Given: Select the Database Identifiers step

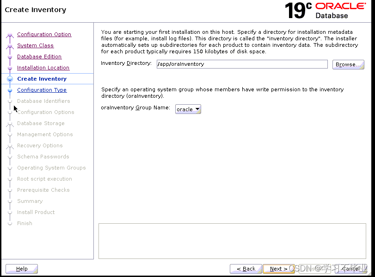Looking at the screenshot, I should pyautogui.click(x=43, y=101).
